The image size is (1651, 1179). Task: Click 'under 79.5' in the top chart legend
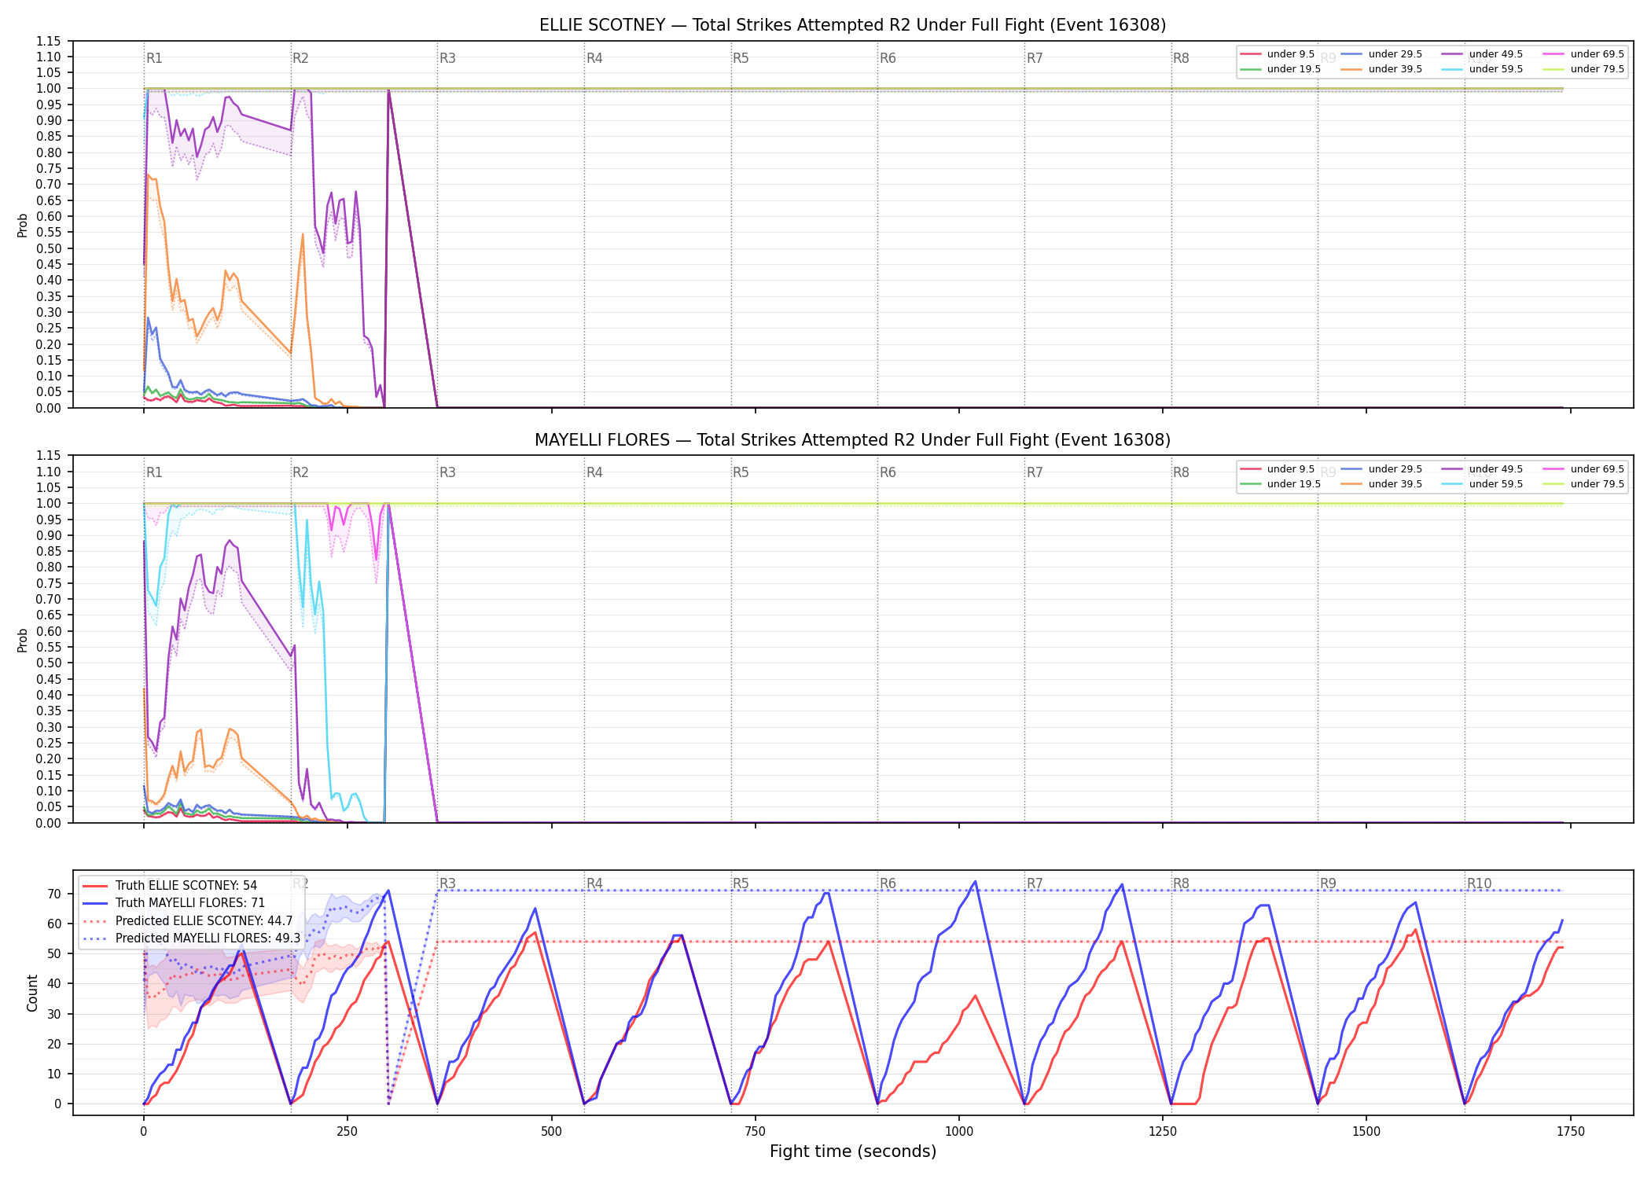[x=1584, y=69]
